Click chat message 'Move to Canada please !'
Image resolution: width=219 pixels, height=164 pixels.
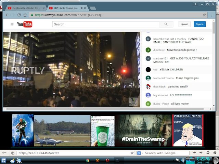[x=182, y=50]
